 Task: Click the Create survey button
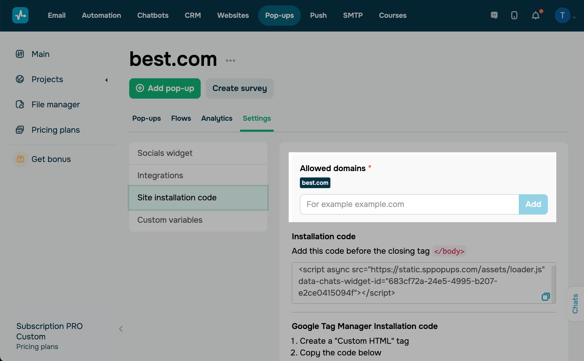[240, 88]
